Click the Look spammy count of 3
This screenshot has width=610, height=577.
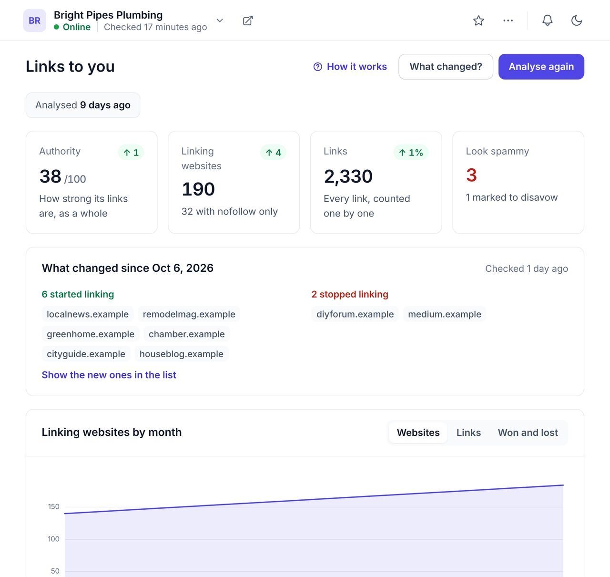[x=471, y=175]
